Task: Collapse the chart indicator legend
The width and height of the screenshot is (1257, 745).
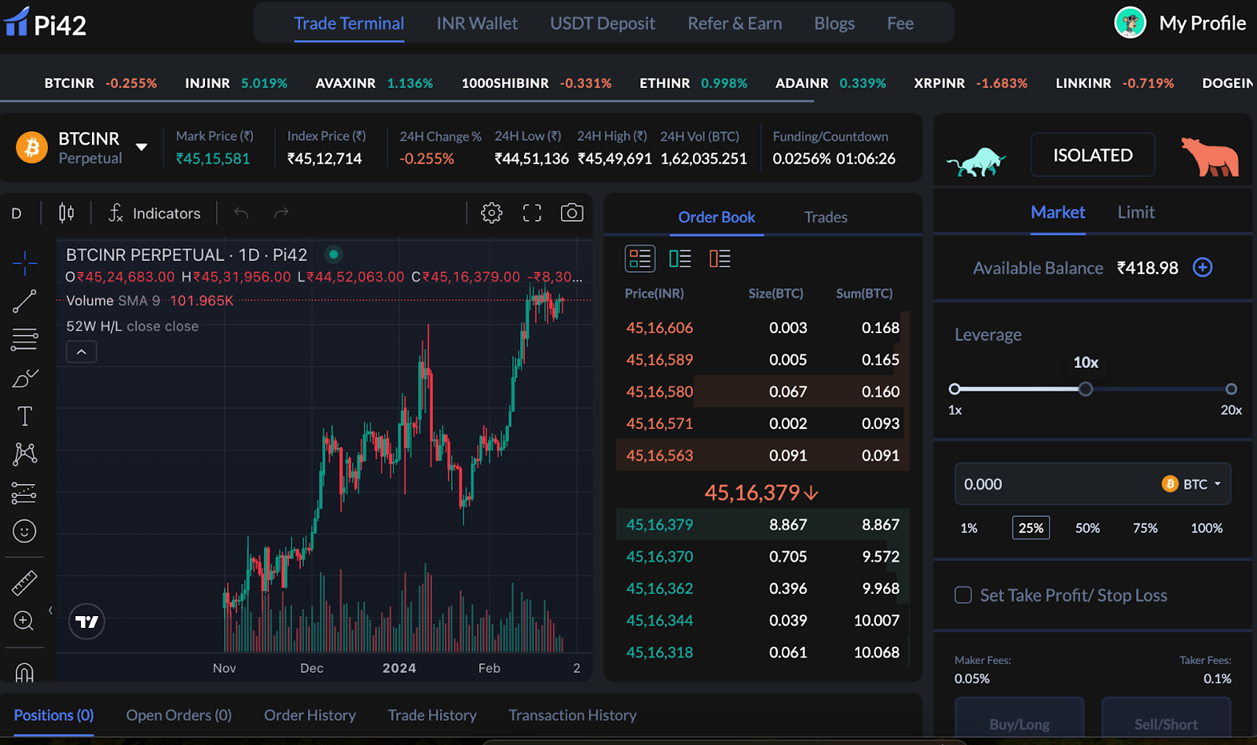Action: (x=82, y=352)
